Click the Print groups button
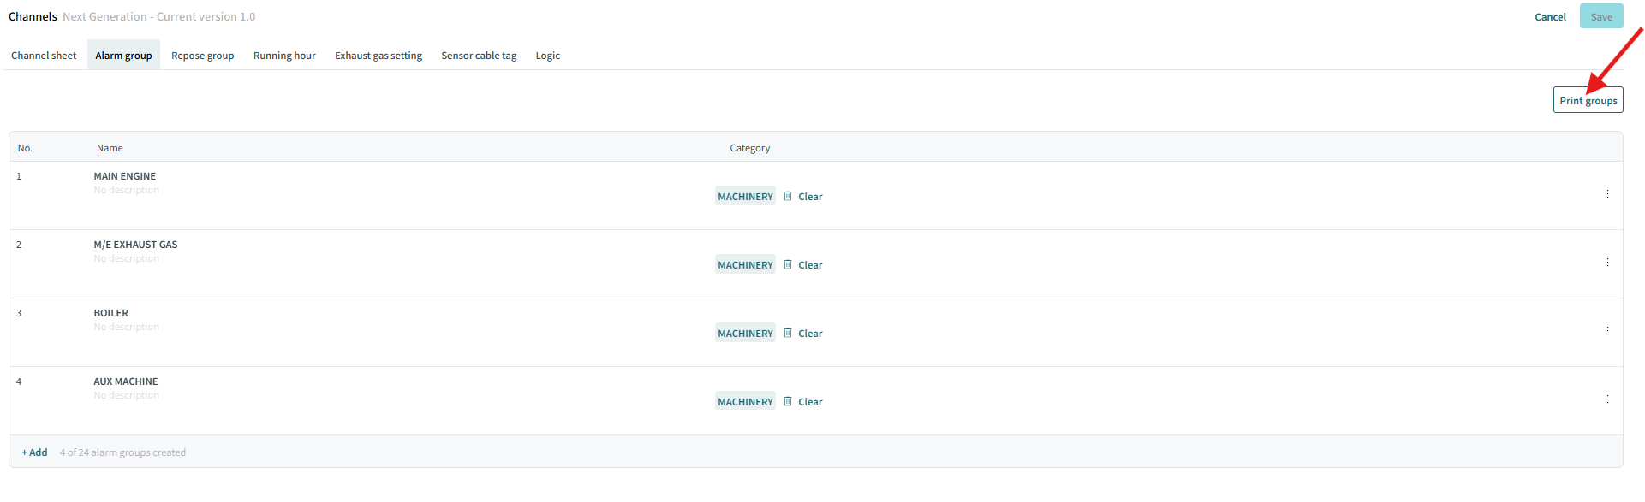The width and height of the screenshot is (1645, 502). [x=1588, y=100]
